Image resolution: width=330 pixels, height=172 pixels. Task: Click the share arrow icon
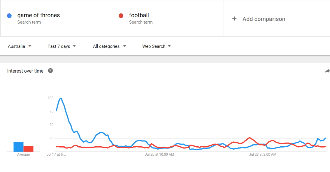coord(327,71)
